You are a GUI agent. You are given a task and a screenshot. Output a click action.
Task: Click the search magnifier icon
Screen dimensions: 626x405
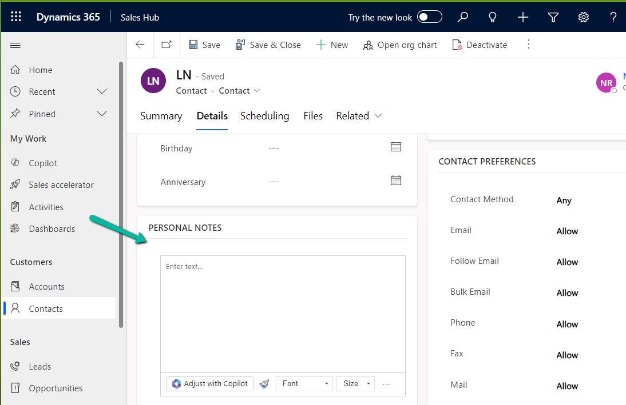click(462, 17)
